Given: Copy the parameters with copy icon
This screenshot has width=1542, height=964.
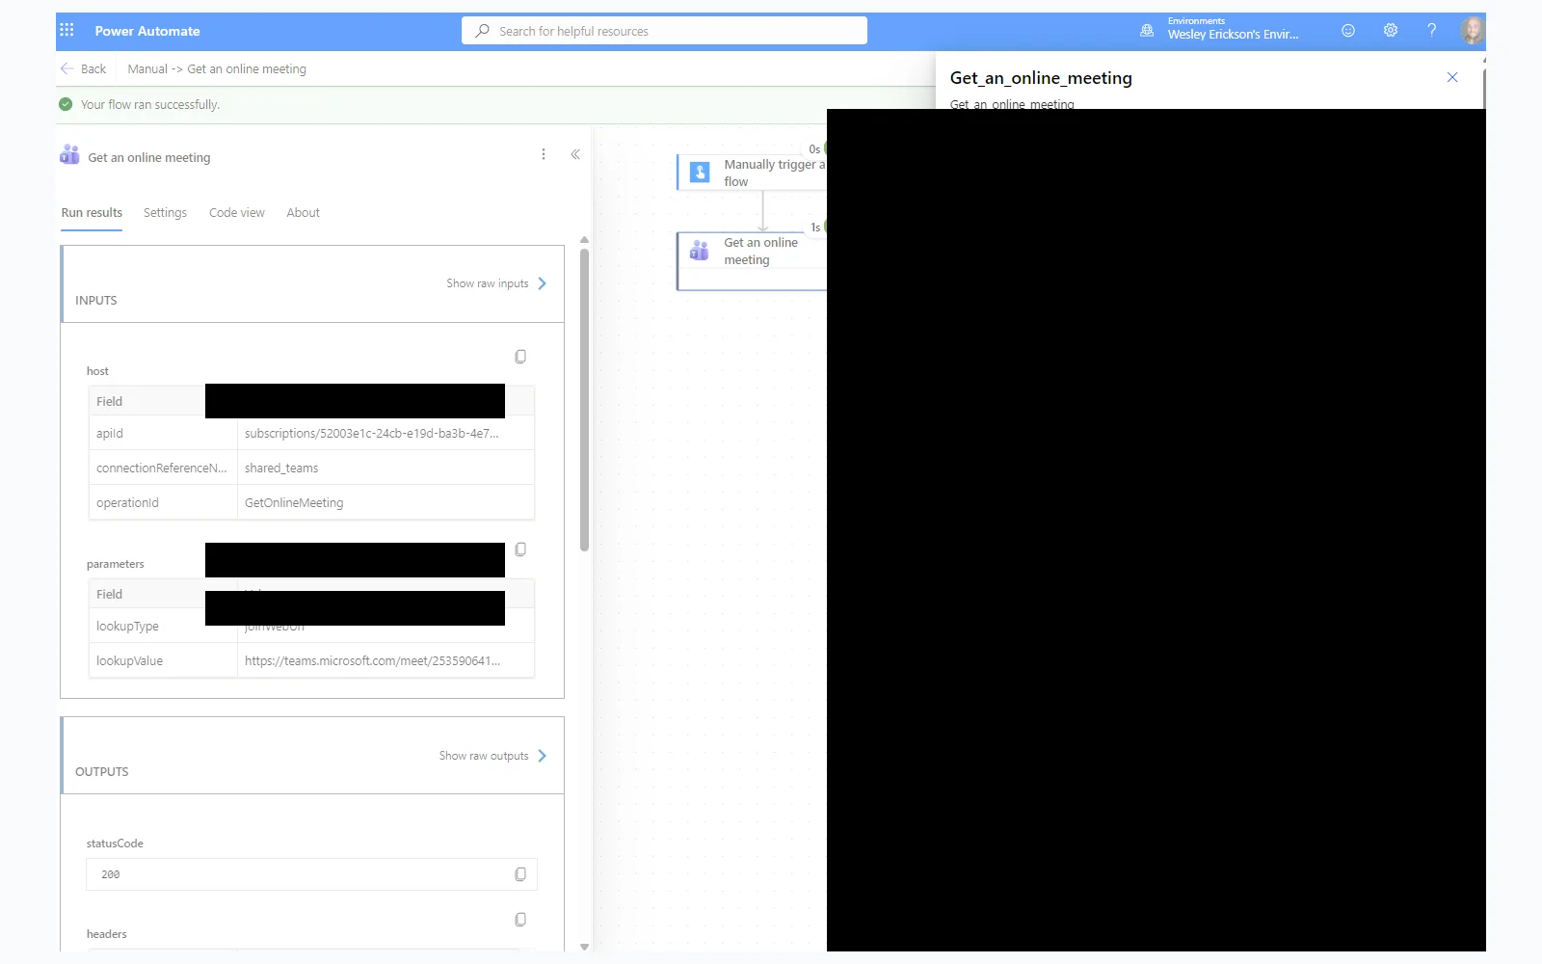Looking at the screenshot, I should click(520, 549).
